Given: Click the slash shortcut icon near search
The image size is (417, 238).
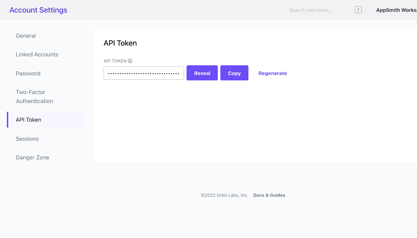Looking at the screenshot, I should [x=358, y=10].
